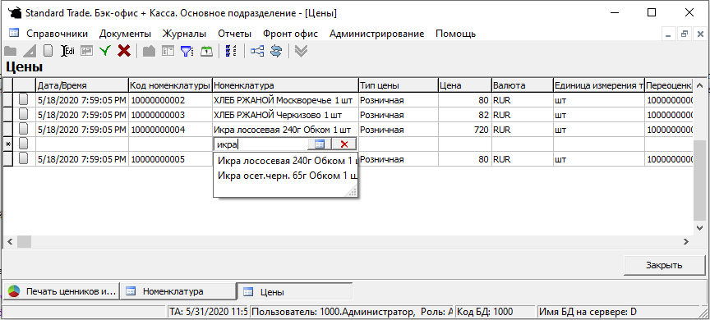Select cell ХЛЕБ РЖАНОЙ Черкизово 1 шт
710x320 pixels.
[285, 114]
